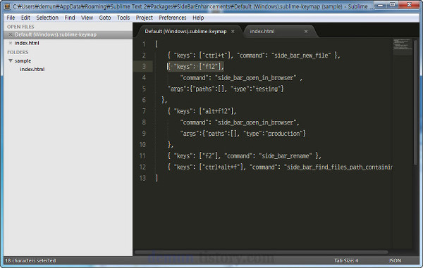Select index.html under Open Files
This screenshot has width=423, height=268.
click(27, 43)
